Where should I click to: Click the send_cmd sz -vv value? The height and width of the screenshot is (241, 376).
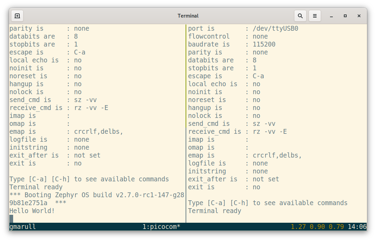(x=86, y=100)
